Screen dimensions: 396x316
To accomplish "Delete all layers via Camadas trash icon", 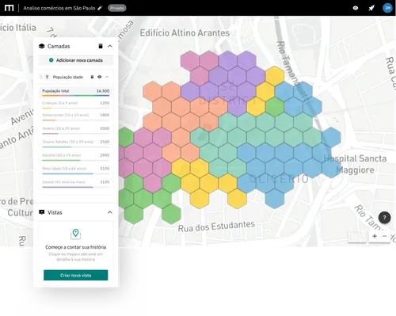I will (x=101, y=46).
